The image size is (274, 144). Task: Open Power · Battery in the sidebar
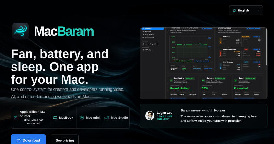click(x=148, y=35)
